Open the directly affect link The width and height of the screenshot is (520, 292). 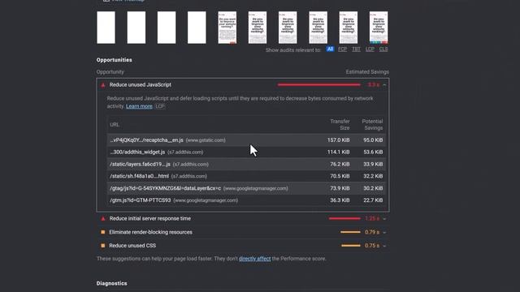[x=254, y=259]
